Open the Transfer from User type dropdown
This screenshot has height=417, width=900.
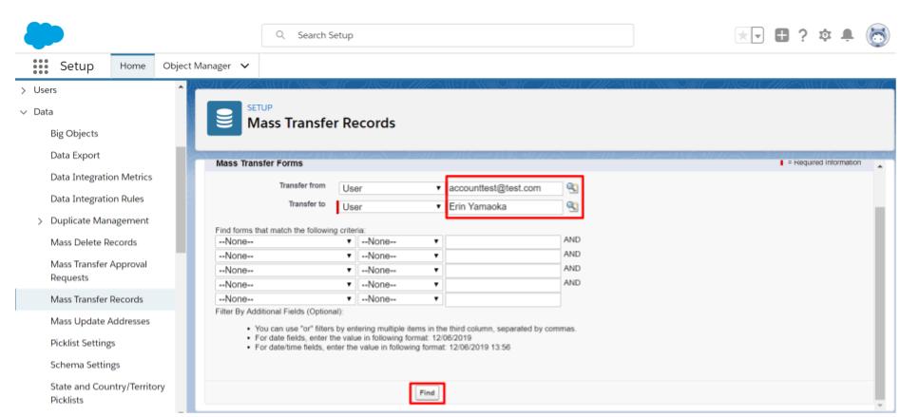[391, 188]
